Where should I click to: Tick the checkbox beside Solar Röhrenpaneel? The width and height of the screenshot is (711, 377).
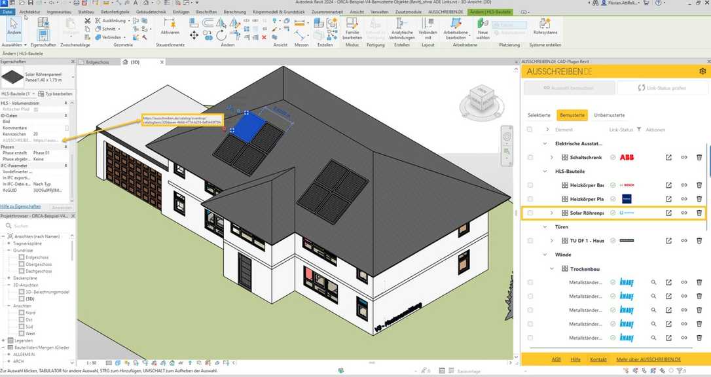(x=531, y=211)
